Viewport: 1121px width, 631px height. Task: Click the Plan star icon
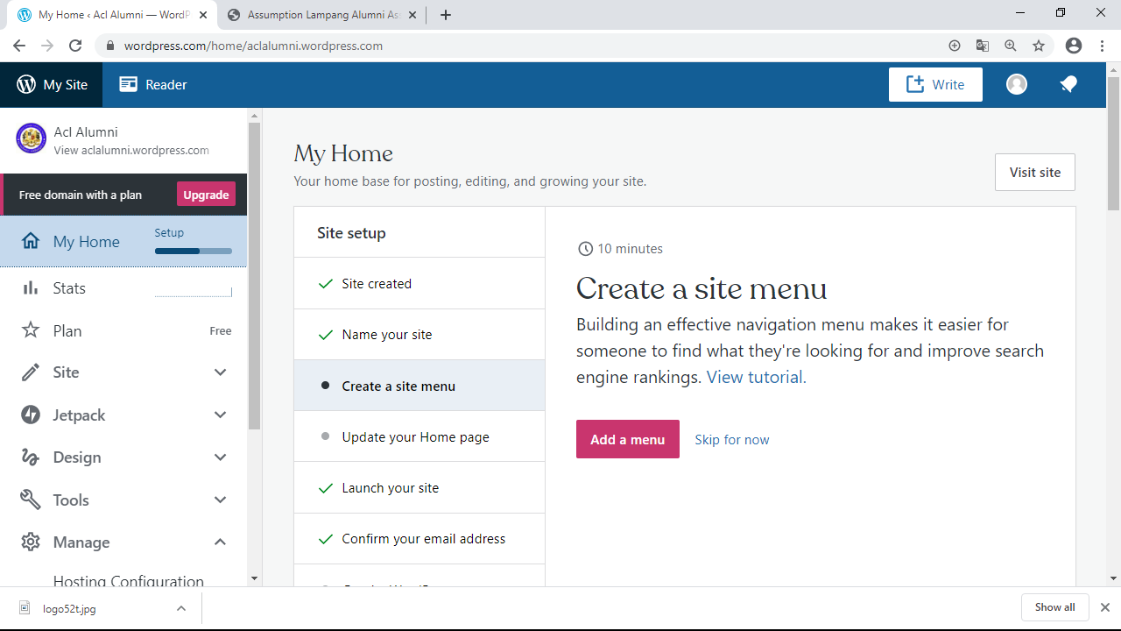31,330
